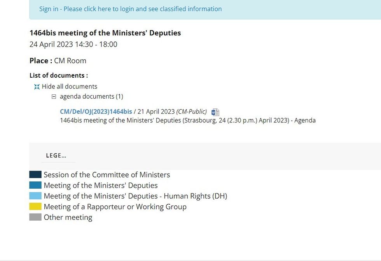The image size is (381, 261).
Task: Click the Sign in link to login
Action: (x=130, y=9)
